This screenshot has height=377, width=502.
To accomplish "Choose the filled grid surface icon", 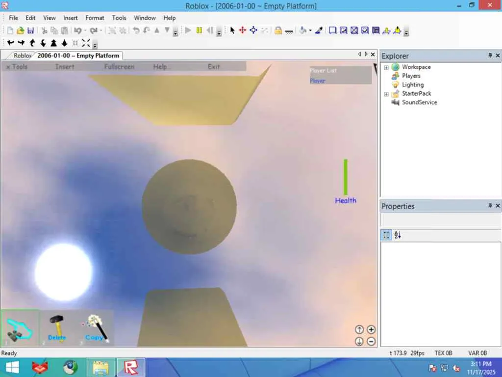I will pos(376,30).
